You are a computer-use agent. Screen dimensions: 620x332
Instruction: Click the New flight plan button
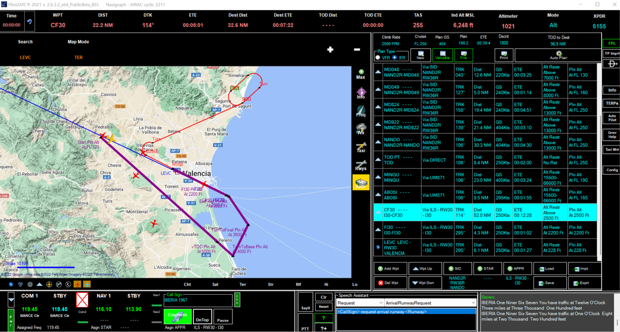pyautogui.click(x=420, y=55)
